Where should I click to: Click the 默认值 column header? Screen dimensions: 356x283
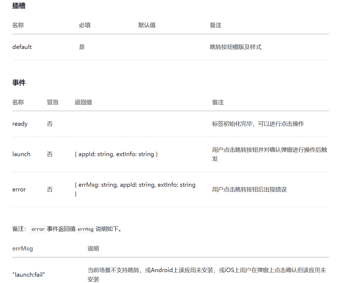tap(147, 25)
